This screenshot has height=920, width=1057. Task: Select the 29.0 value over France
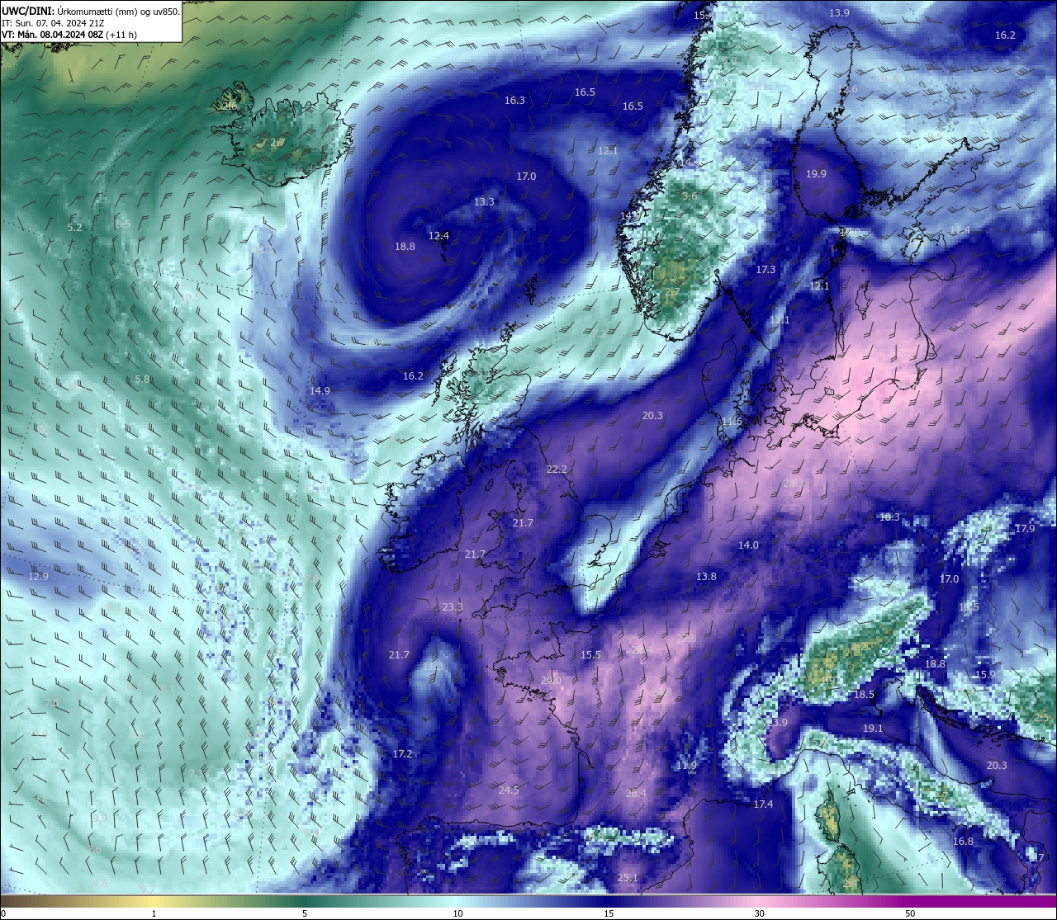click(551, 680)
